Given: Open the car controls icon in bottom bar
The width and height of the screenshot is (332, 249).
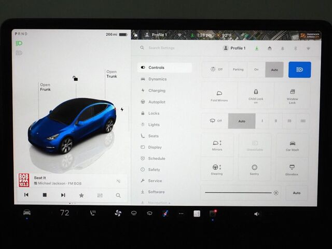Looking at the screenshot, I should (x=27, y=212).
